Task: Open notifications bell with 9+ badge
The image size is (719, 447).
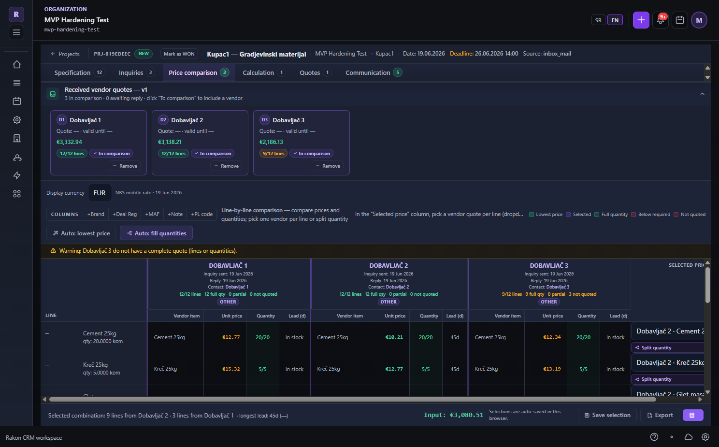Action: [661, 20]
